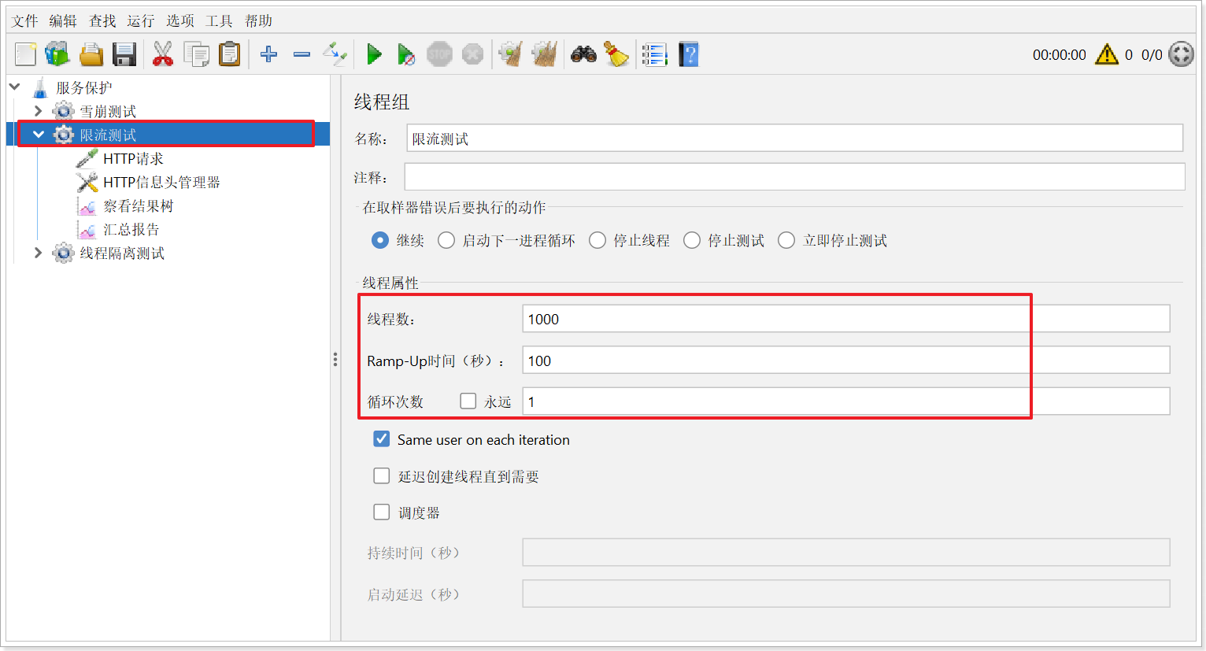Screen dimensions: 1206x651
Task: Click the Copy icon in toolbar
Action: 196,54
